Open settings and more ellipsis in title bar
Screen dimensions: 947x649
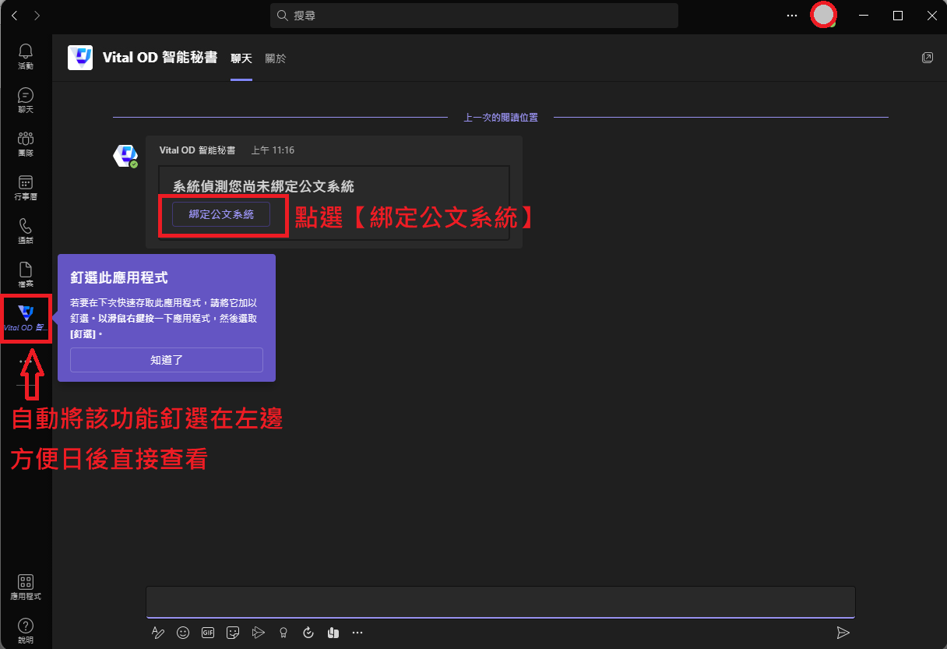792,16
